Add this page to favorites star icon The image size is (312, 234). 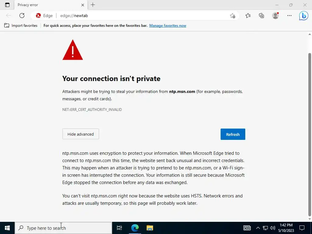[232, 16]
